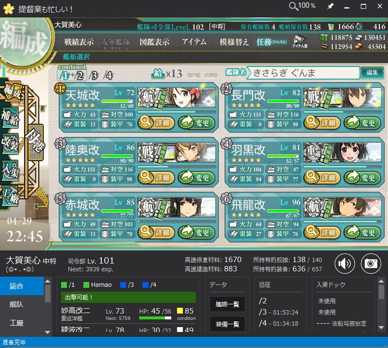
Task: Click the pin window icon in title bar
Action: click(x=330, y=6)
